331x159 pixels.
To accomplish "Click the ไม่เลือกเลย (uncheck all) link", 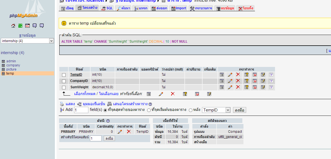I will click(x=109, y=94).
